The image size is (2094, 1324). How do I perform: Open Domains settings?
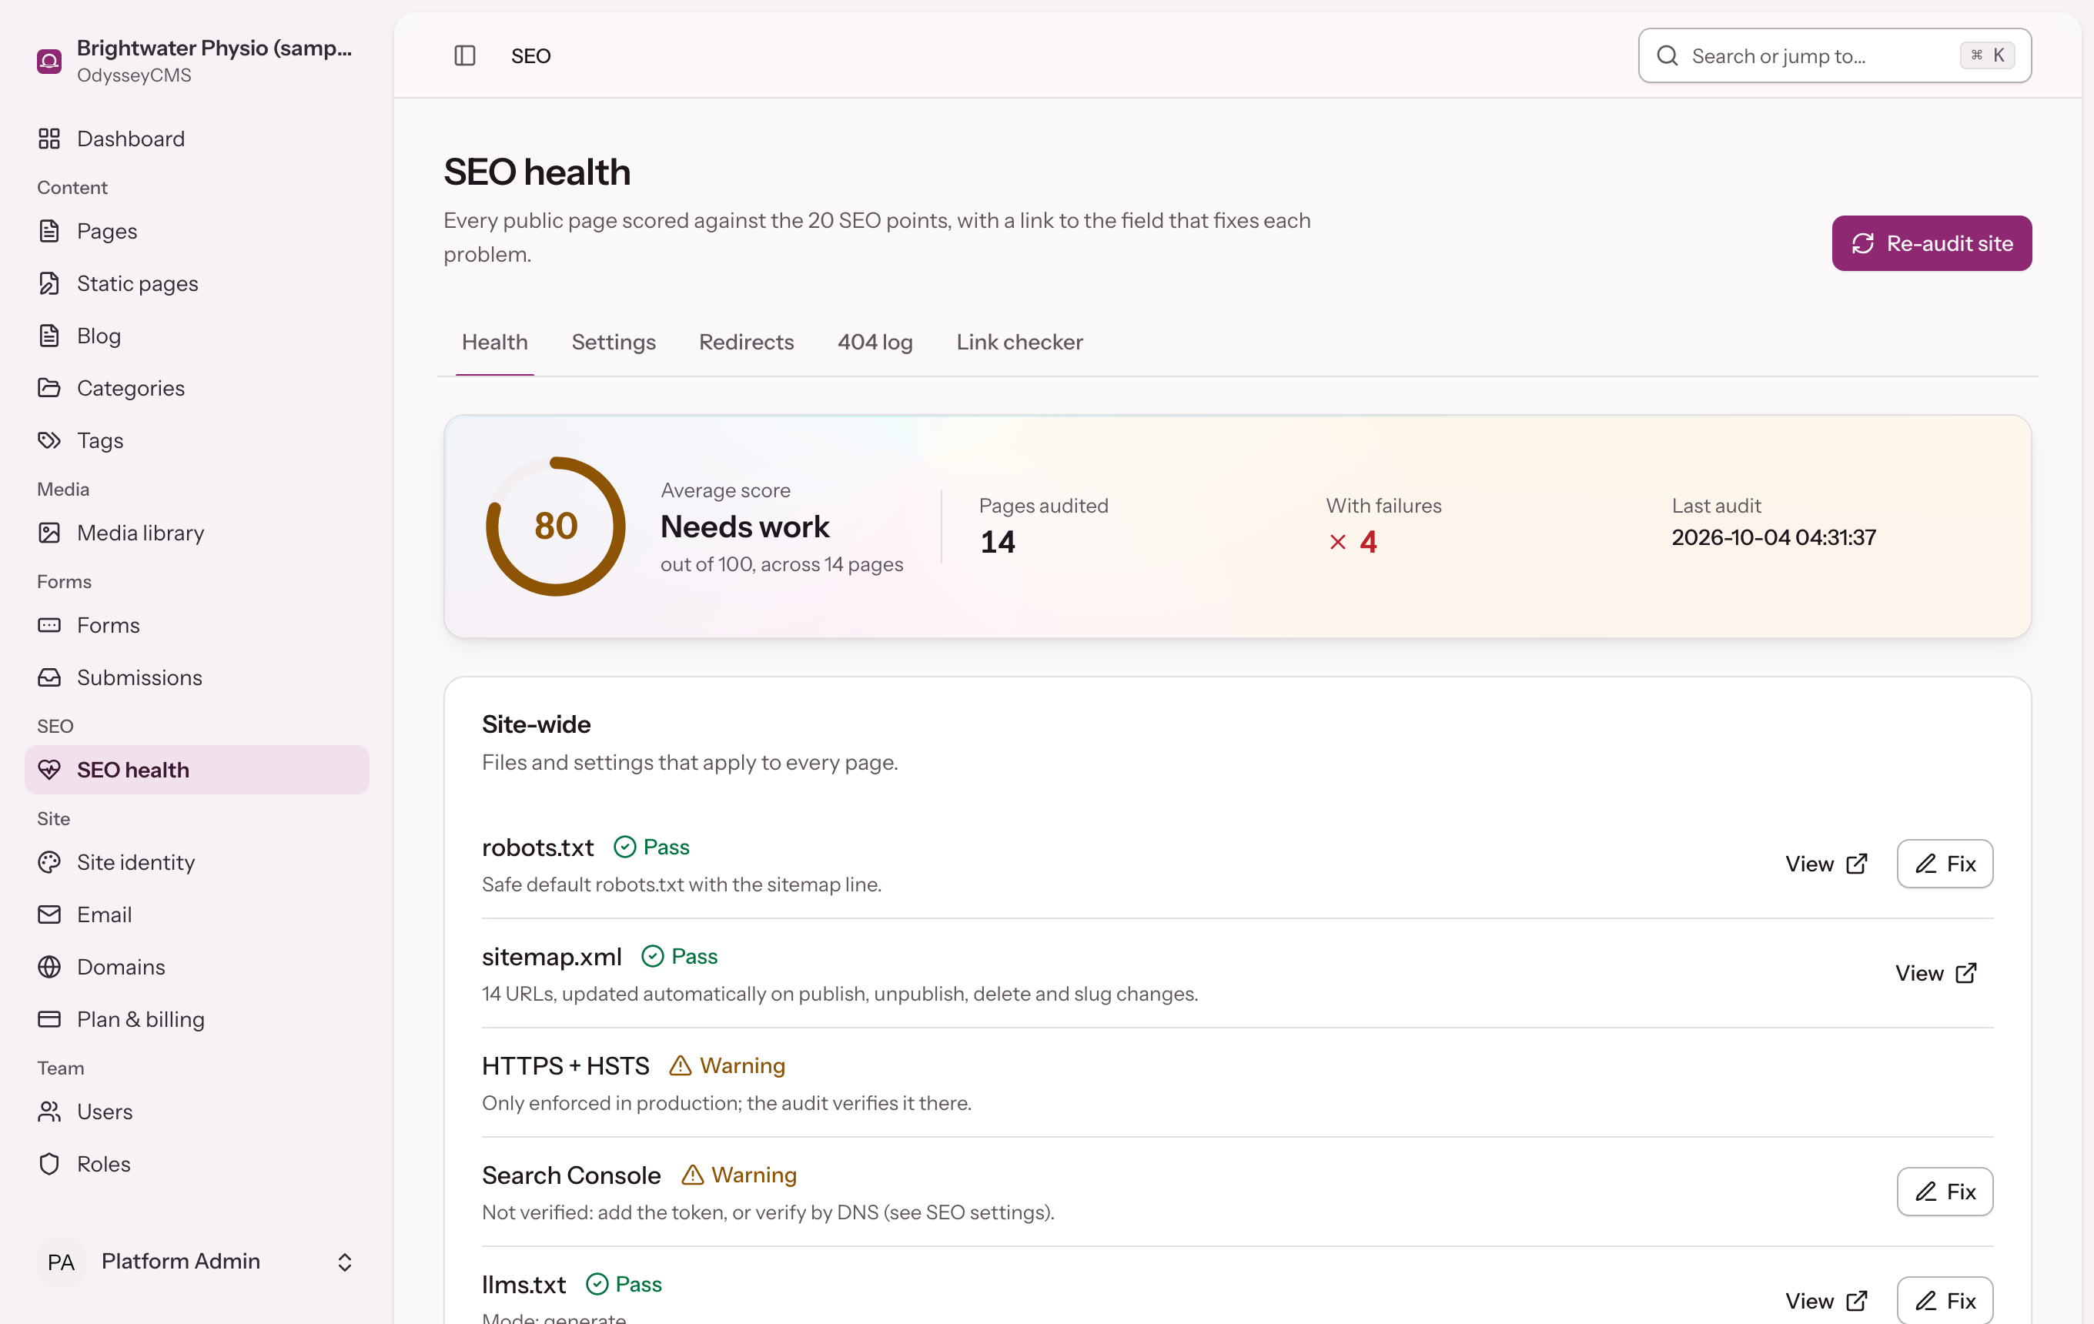coord(197,967)
